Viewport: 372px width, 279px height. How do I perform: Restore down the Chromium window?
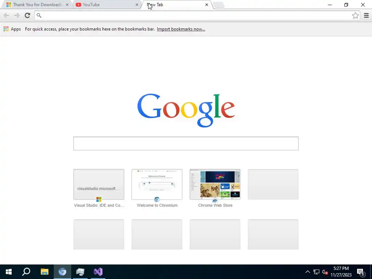[x=346, y=5]
